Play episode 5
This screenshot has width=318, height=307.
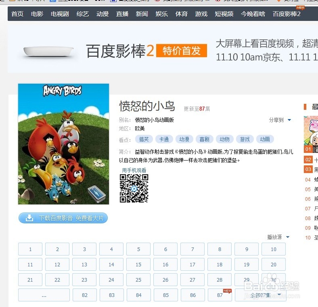138,249
